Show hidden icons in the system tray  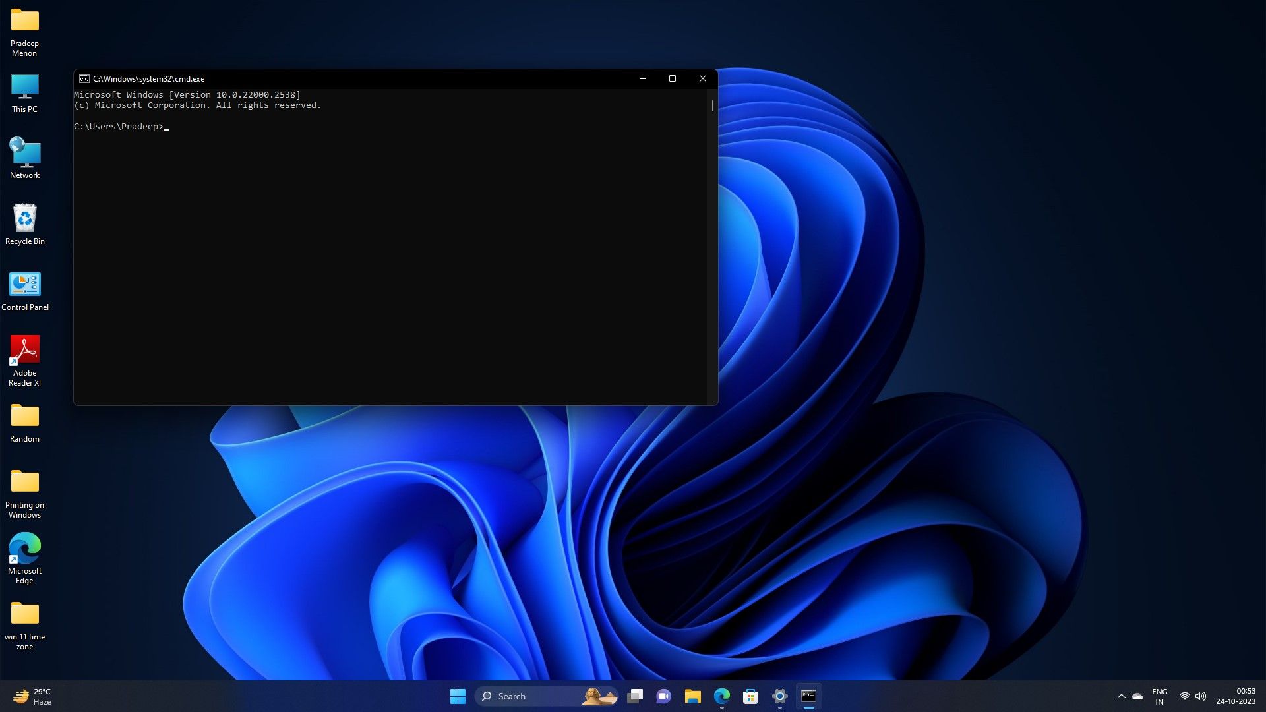coord(1122,696)
